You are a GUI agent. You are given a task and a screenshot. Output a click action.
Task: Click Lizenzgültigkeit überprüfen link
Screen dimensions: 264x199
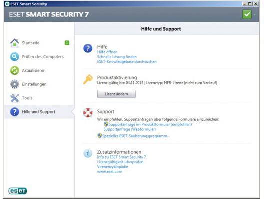tap(120, 162)
